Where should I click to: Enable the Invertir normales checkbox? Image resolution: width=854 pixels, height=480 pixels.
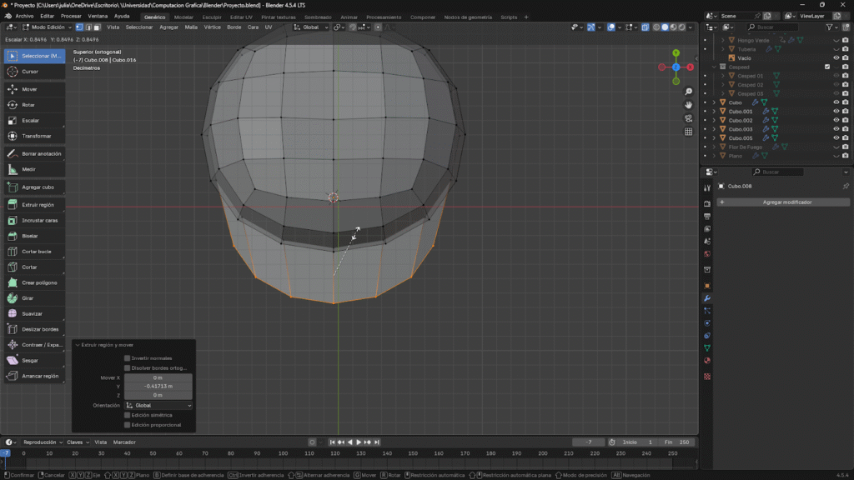[x=128, y=357]
